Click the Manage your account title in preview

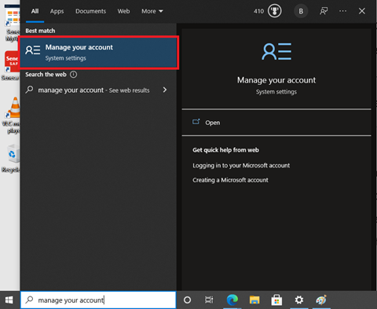click(276, 80)
